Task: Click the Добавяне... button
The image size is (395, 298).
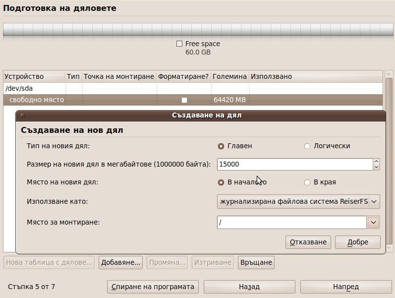Action: [x=120, y=262]
